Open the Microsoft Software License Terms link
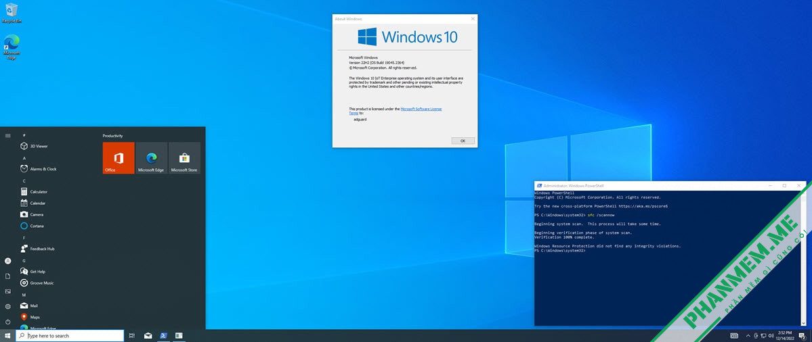The image size is (812, 342). tap(421, 109)
